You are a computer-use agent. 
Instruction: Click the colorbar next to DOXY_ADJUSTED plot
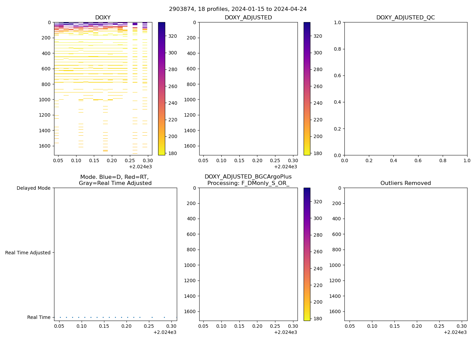(x=307, y=88)
